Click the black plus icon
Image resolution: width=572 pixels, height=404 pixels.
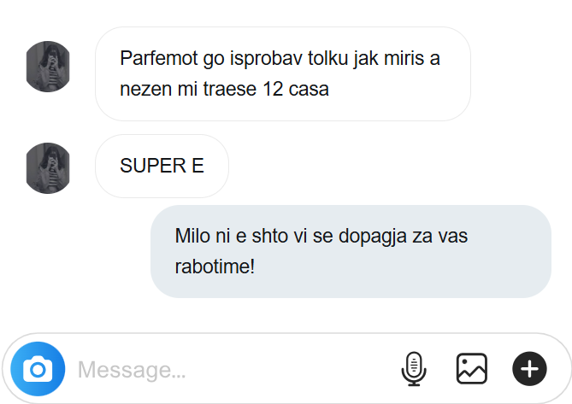529,369
